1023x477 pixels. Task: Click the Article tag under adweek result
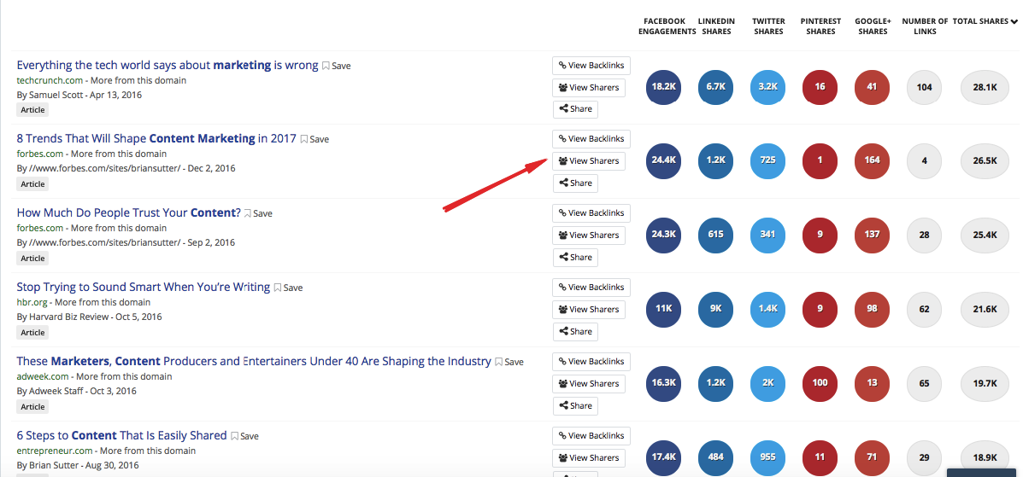pos(32,407)
